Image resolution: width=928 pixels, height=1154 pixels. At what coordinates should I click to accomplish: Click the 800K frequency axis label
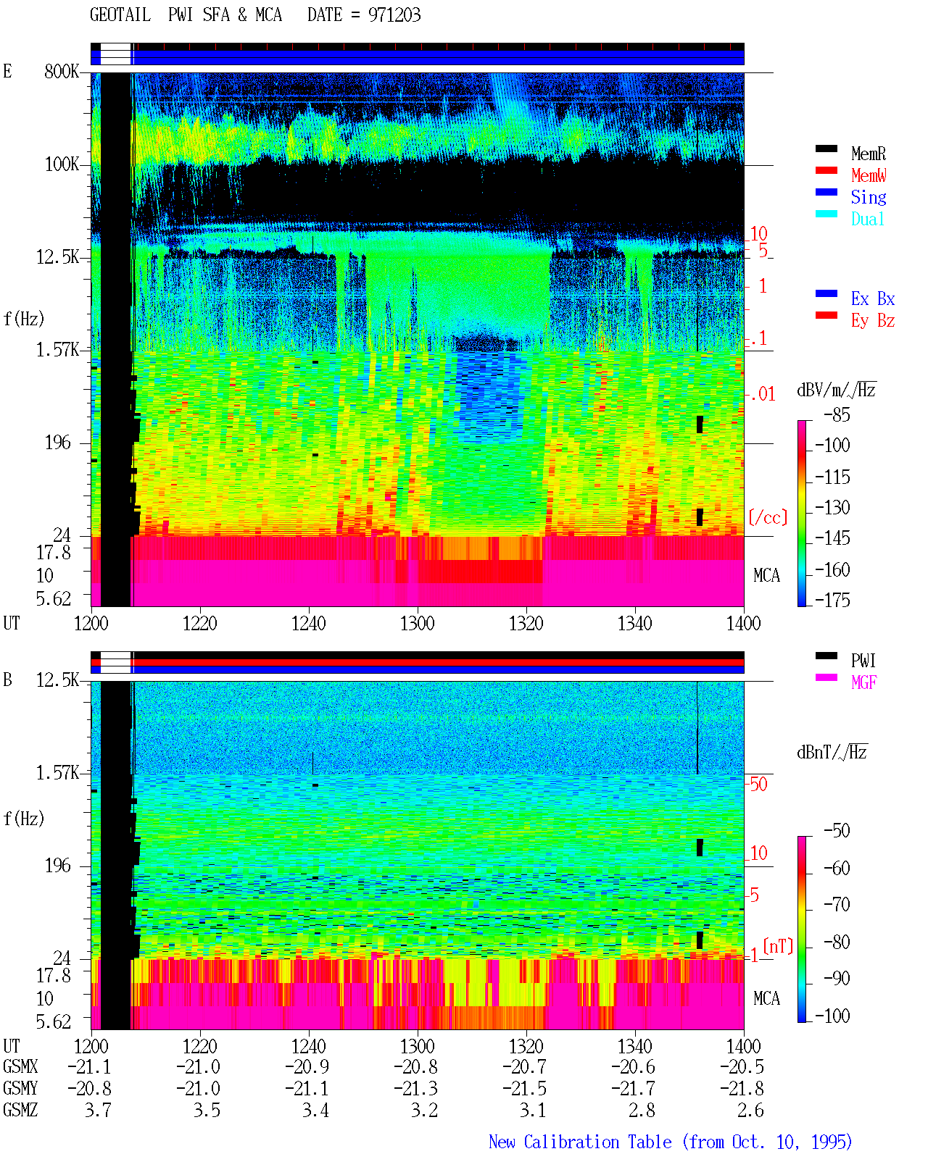coord(62,71)
